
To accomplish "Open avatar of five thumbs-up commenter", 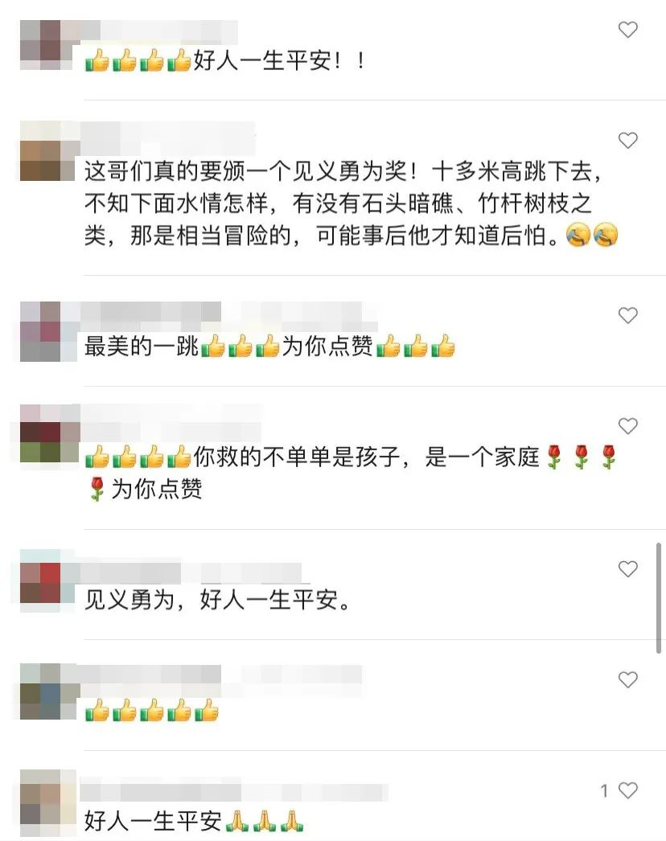I will pyautogui.click(x=47, y=691).
